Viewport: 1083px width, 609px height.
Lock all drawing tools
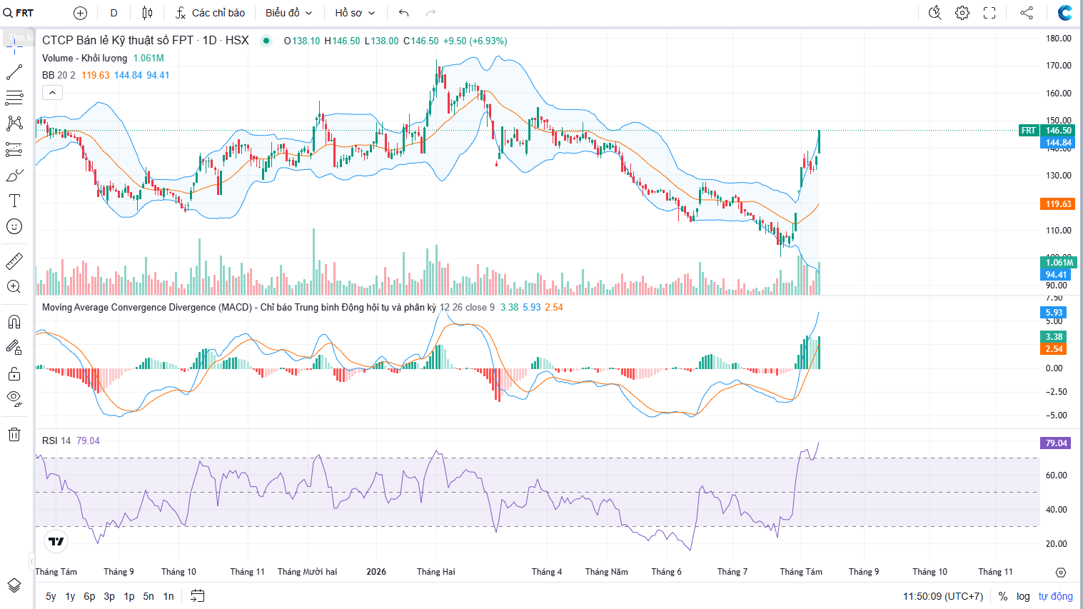(14, 373)
